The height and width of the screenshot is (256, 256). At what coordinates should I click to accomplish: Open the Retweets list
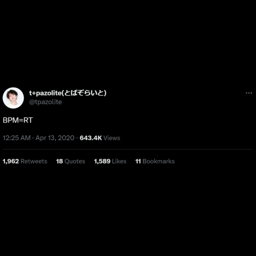click(34, 161)
